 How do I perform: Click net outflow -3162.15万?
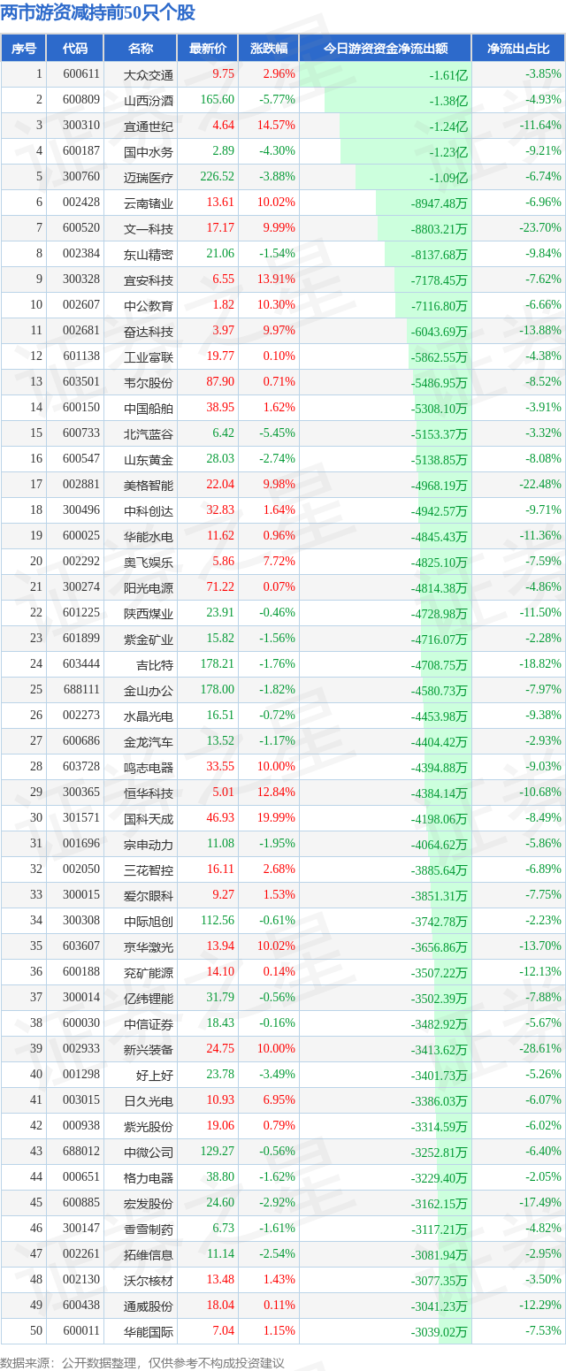(440, 1203)
